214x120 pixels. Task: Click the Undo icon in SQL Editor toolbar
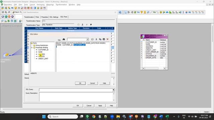92,39
